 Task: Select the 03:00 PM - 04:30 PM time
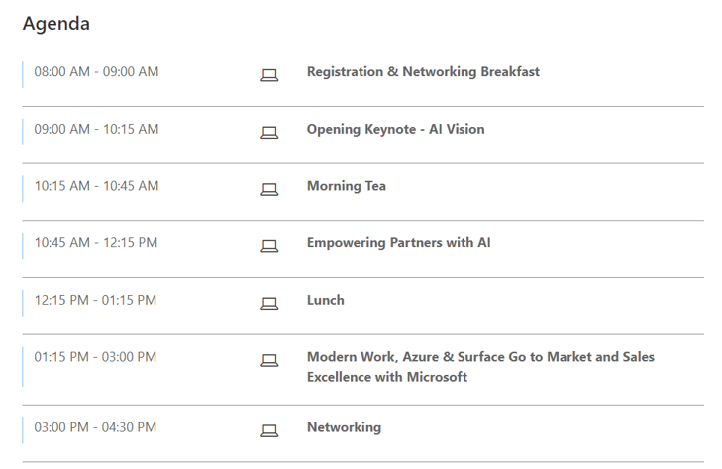(95, 427)
